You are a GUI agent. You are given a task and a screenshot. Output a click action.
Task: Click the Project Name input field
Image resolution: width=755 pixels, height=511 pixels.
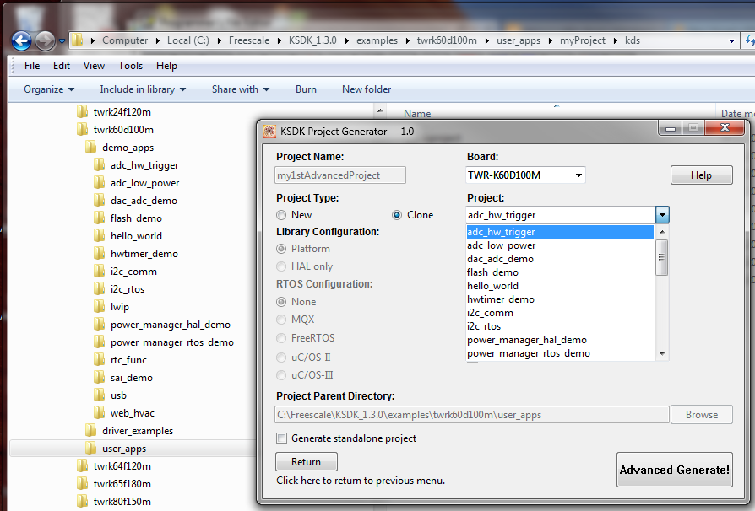[340, 175]
